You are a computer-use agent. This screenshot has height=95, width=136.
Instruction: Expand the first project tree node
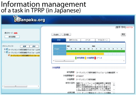[5, 49]
